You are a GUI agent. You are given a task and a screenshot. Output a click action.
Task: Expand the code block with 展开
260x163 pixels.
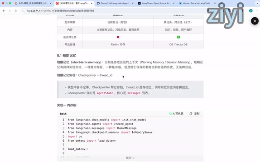click(x=130, y=158)
